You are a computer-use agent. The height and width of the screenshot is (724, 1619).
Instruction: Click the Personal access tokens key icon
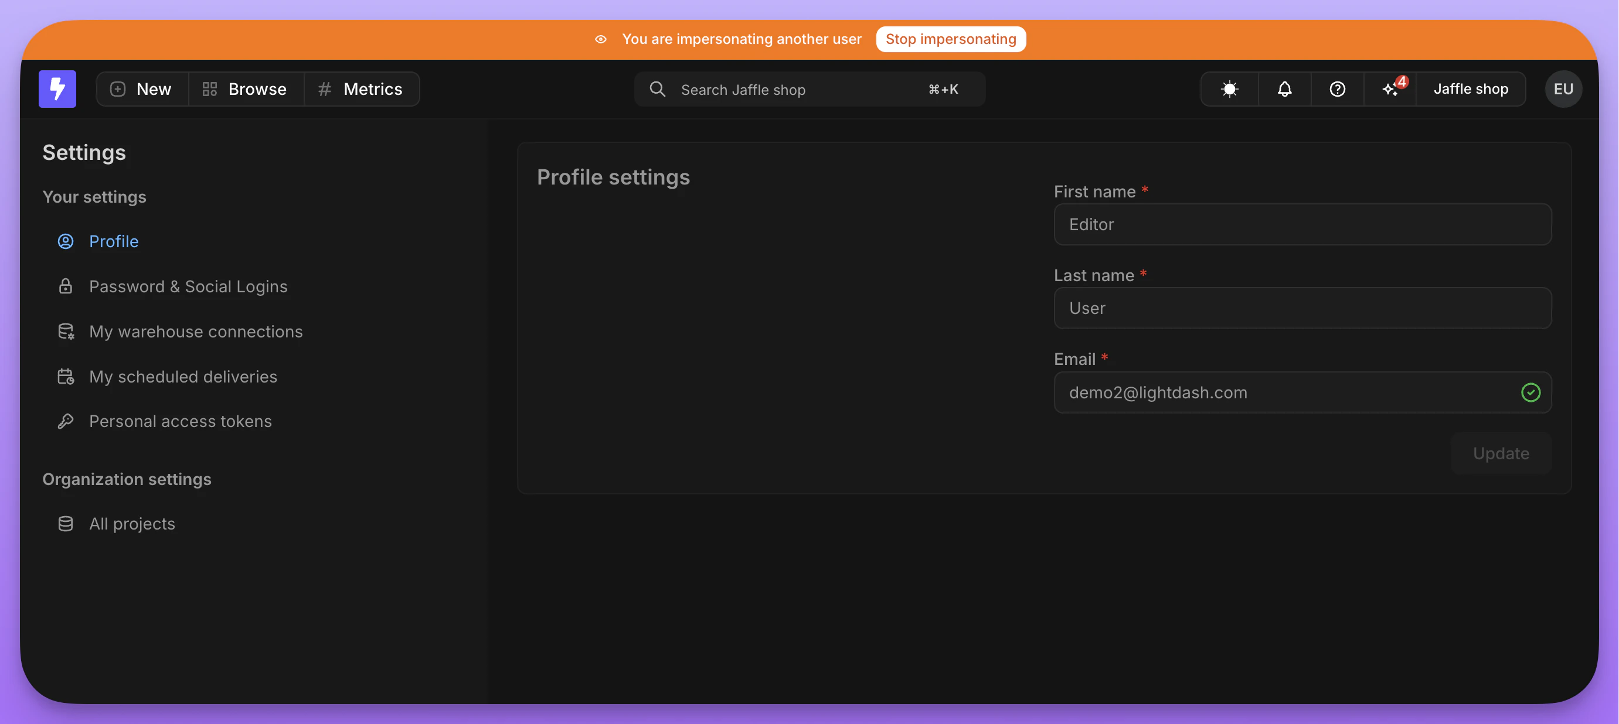(x=66, y=421)
